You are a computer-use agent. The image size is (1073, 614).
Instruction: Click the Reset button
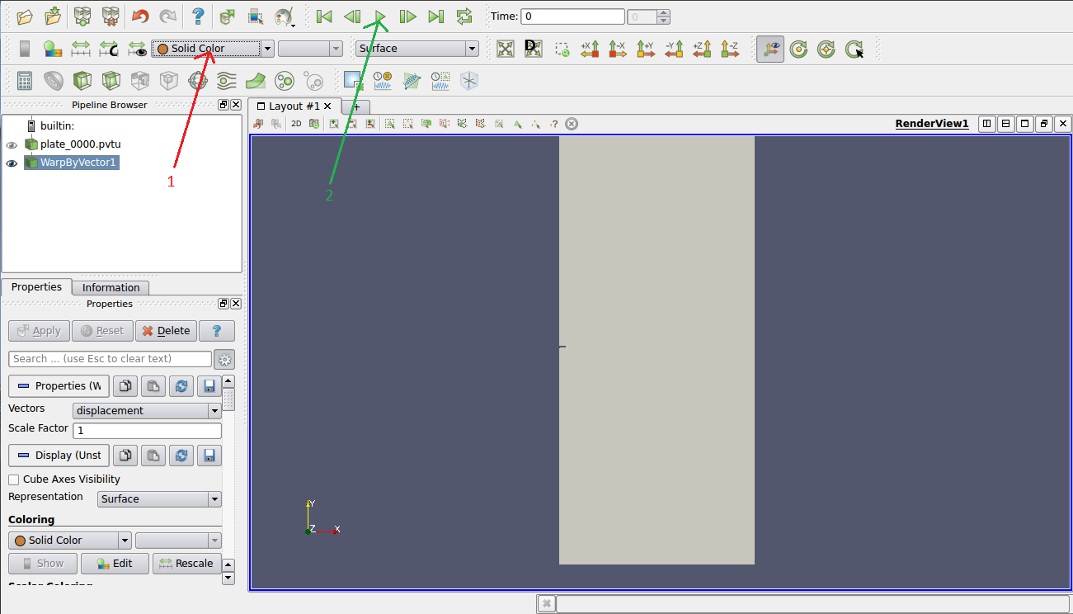coord(102,331)
